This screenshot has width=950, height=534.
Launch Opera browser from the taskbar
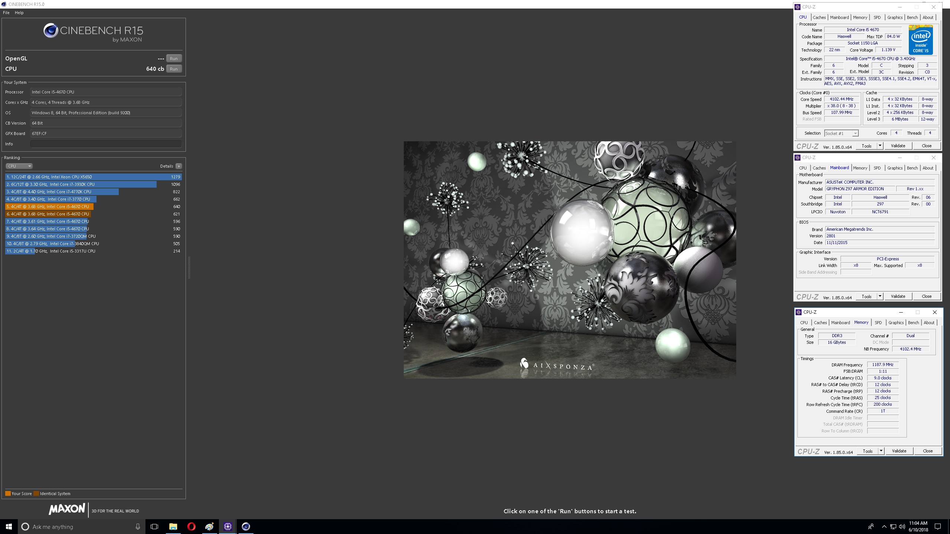(191, 527)
